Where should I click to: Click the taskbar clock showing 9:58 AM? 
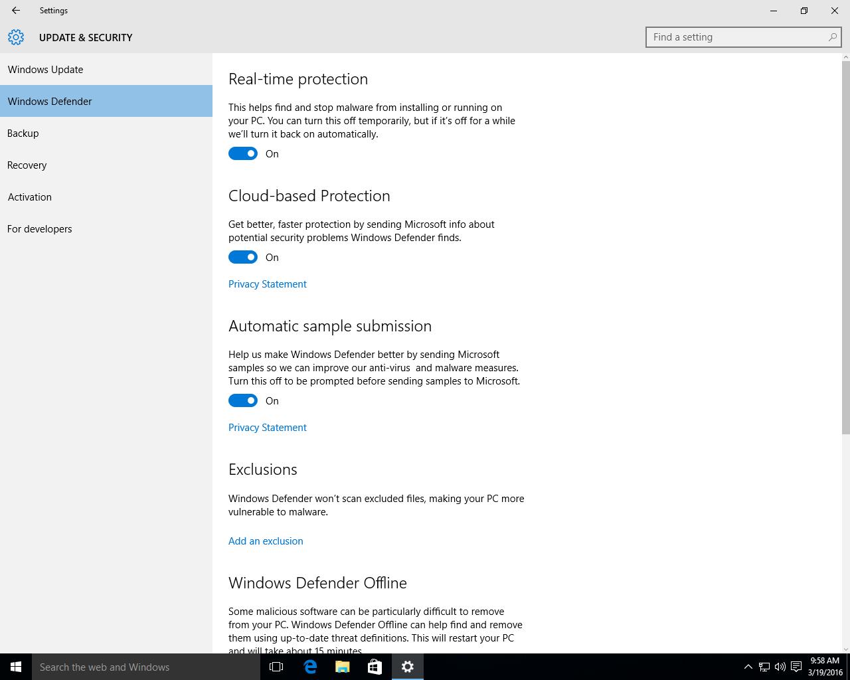pyautogui.click(x=825, y=667)
